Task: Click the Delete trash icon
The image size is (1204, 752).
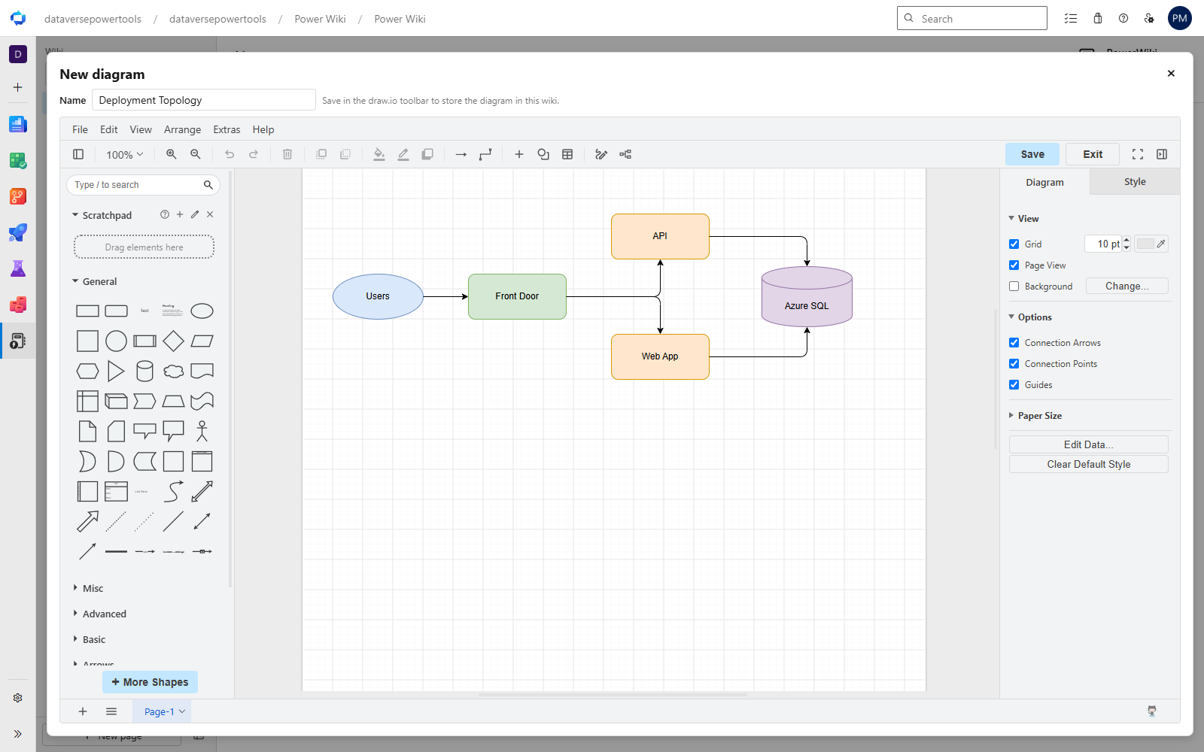Action: pyautogui.click(x=287, y=154)
